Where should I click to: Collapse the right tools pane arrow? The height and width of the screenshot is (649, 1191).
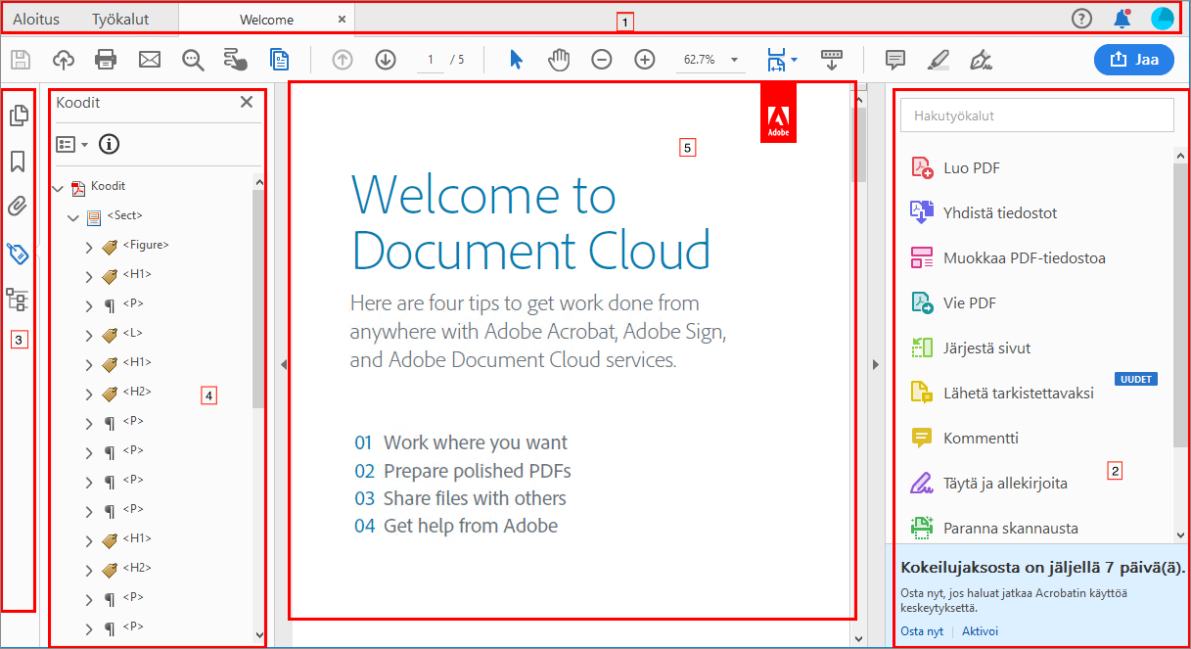[876, 364]
